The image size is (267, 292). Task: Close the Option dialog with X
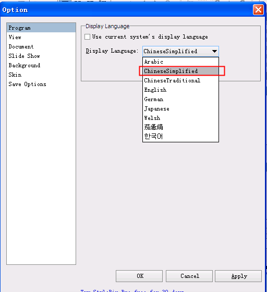(x=258, y=10)
